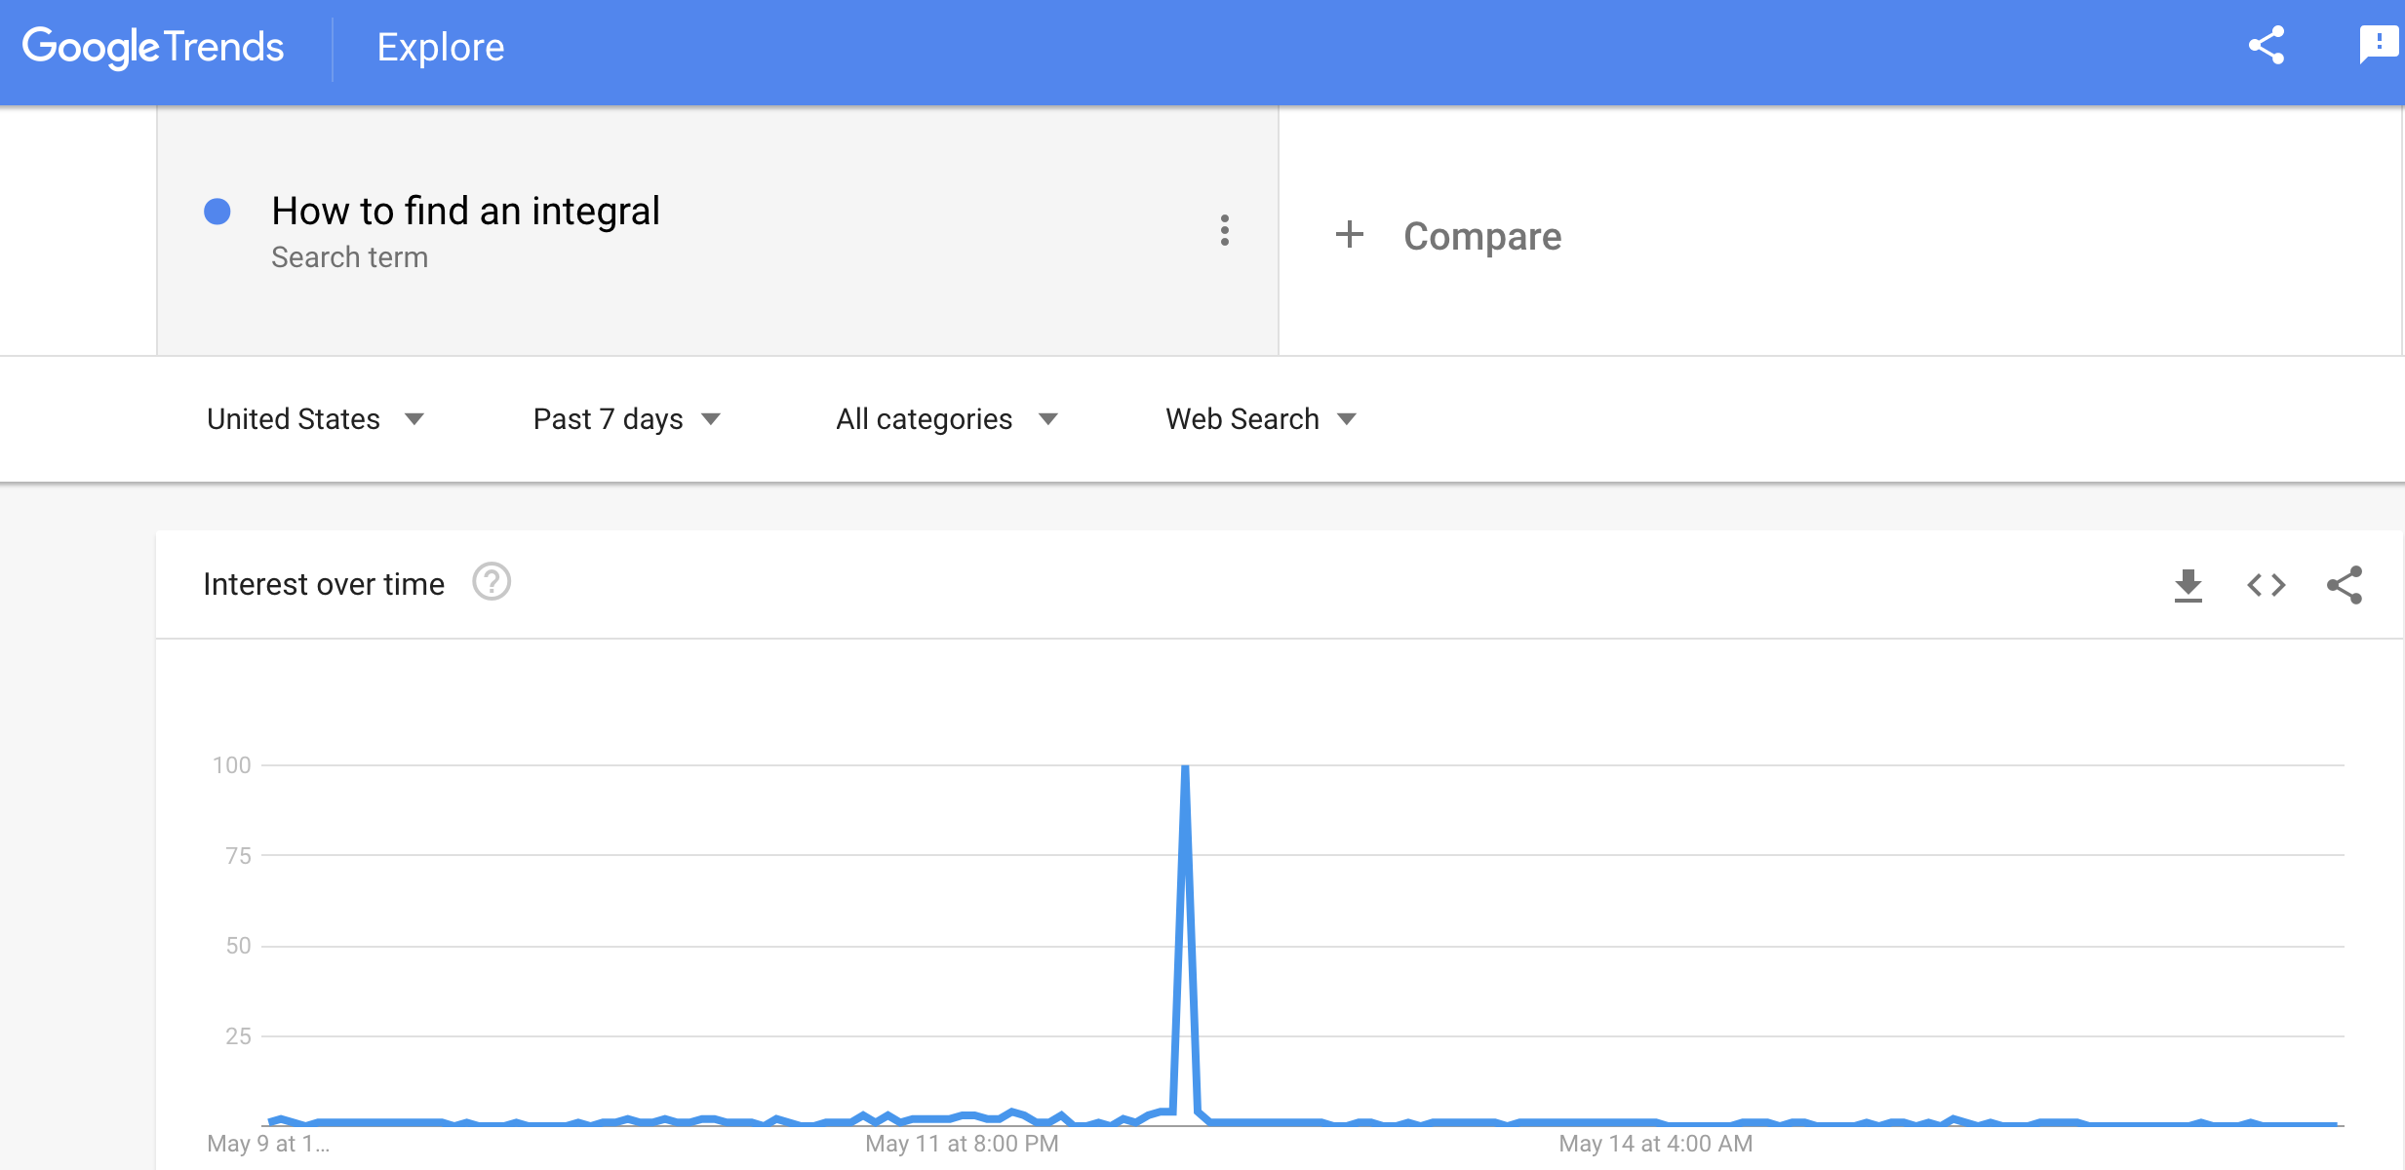Expand the All categories dropdown
Viewport: 2405px width, 1170px height.
point(946,419)
